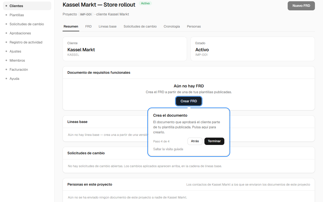
Task: Open Solicitudes de cambio sidebar item
Action: coord(27,24)
